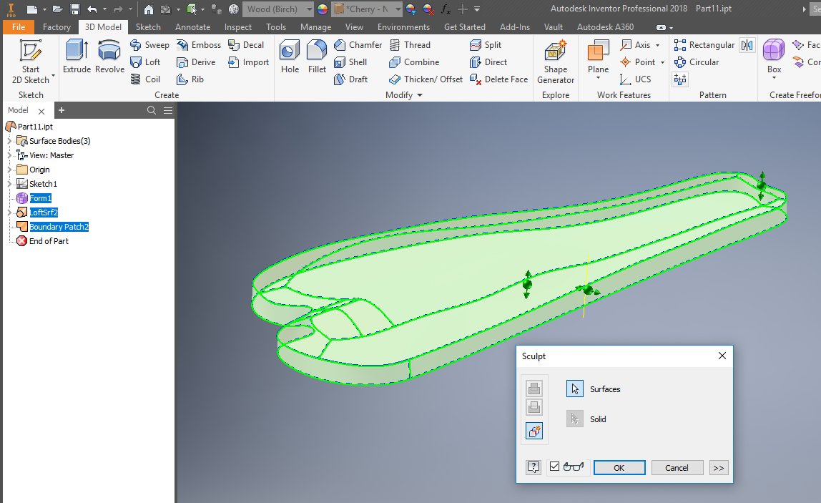The image size is (821, 503).
Task: Pick the Coil tool
Action: [145, 79]
